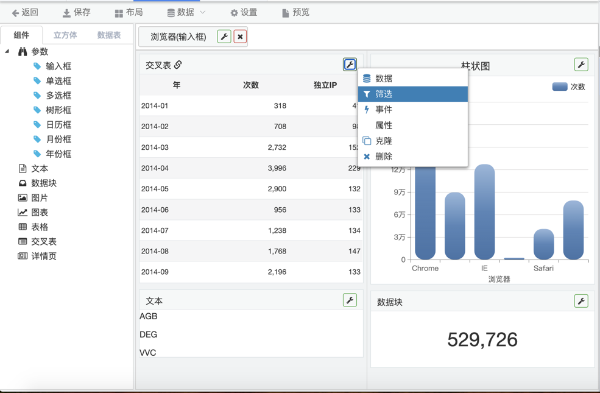This screenshot has width=600, height=393.
Task: Open the 数据 dropdown in top toolbar
Action: click(186, 12)
